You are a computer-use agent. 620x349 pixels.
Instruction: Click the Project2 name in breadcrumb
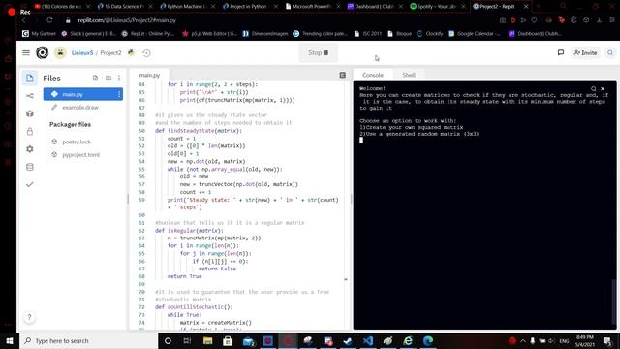coord(110,52)
